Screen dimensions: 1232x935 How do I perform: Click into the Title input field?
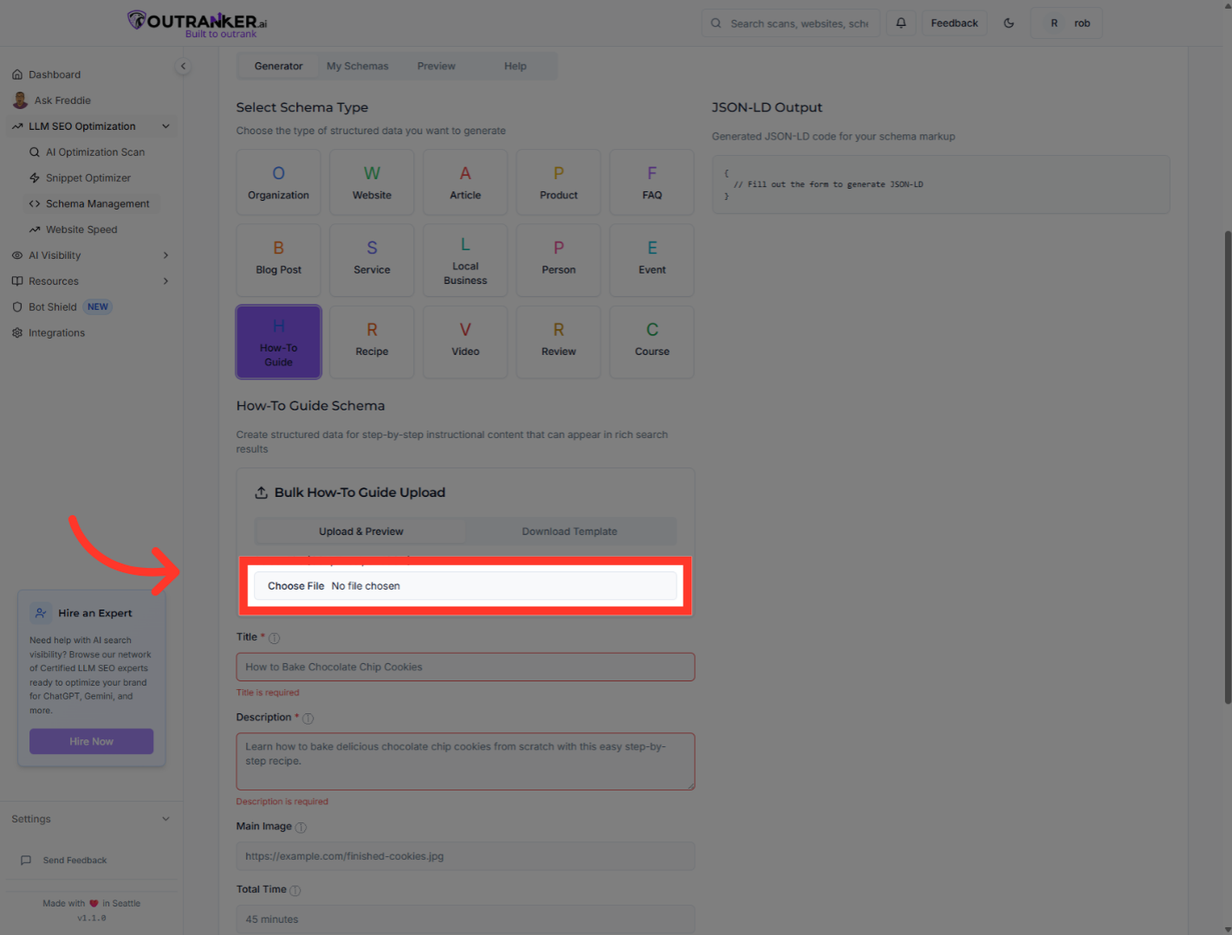click(x=465, y=667)
